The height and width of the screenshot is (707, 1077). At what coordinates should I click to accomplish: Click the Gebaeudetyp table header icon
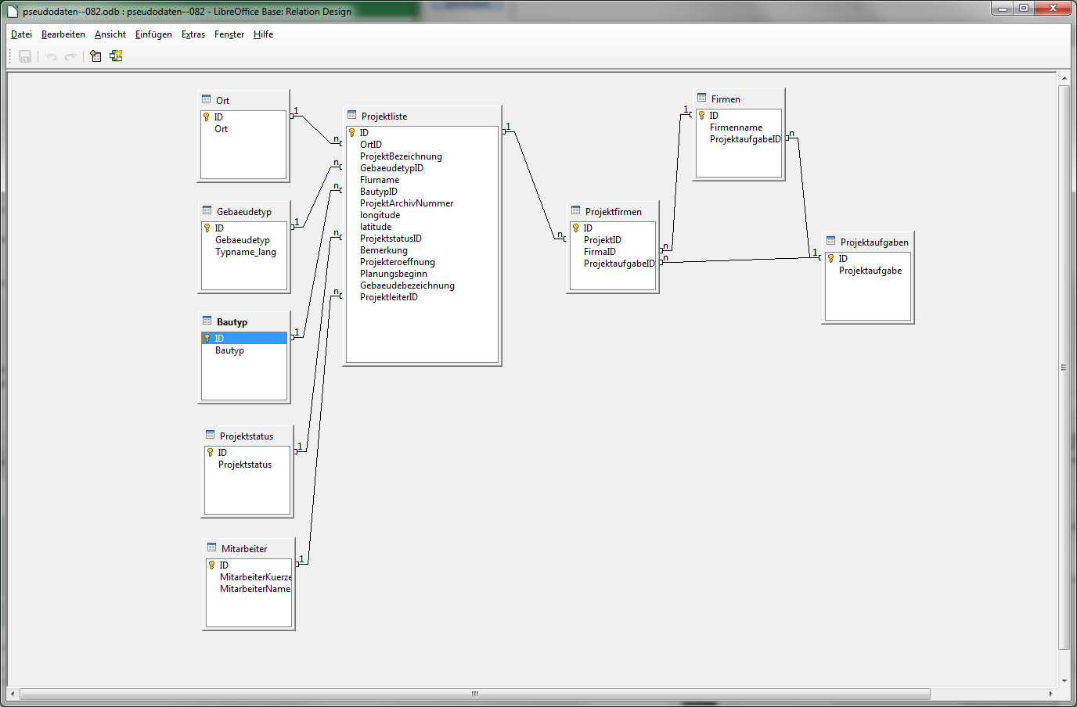(x=207, y=210)
